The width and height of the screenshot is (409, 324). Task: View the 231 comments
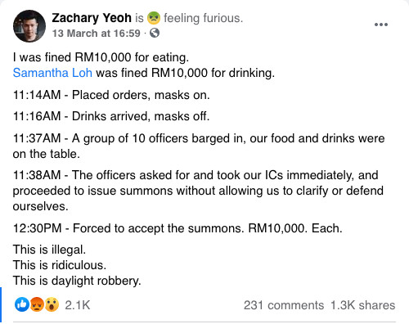pyautogui.click(x=284, y=305)
